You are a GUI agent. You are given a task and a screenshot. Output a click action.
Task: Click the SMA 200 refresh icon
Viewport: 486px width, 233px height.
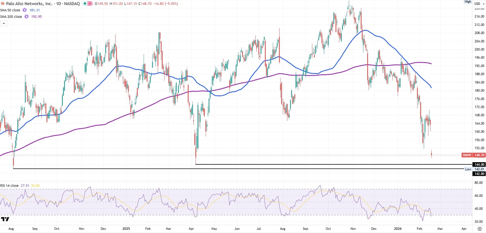[27, 16]
